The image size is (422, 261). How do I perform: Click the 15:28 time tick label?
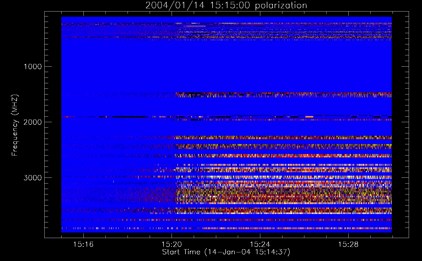tap(348, 245)
